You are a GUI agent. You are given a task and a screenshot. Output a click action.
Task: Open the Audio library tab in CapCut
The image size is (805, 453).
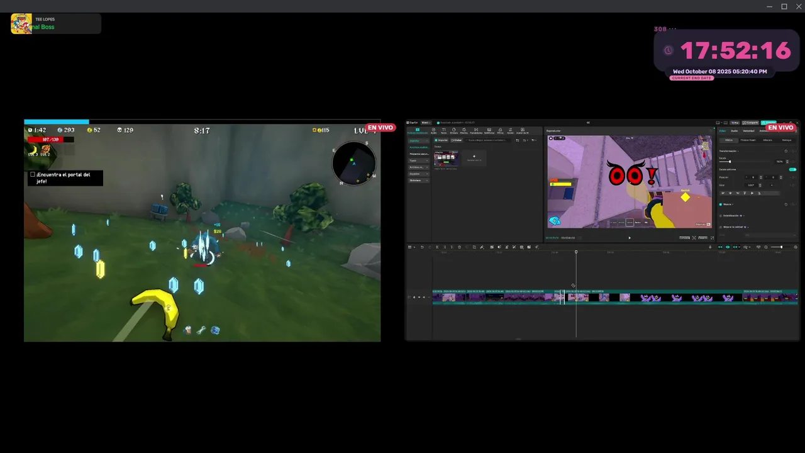click(x=433, y=131)
